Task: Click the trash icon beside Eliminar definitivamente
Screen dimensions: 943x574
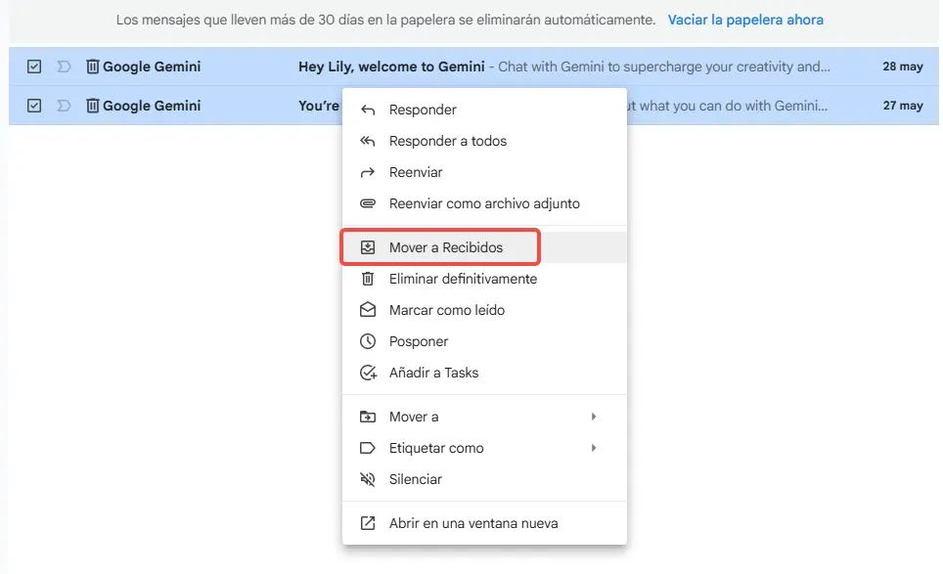Action: (368, 279)
